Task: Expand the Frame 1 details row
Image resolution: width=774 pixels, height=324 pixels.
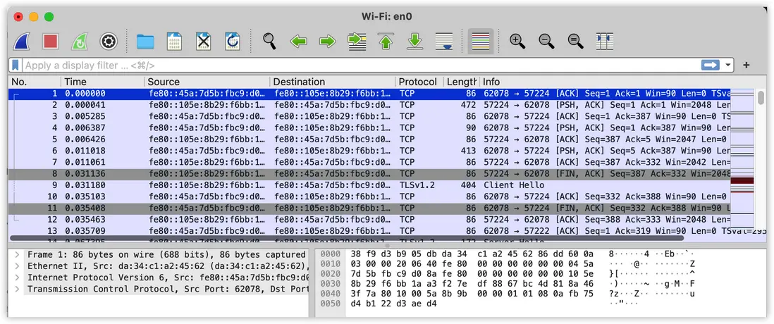Action: [x=18, y=254]
